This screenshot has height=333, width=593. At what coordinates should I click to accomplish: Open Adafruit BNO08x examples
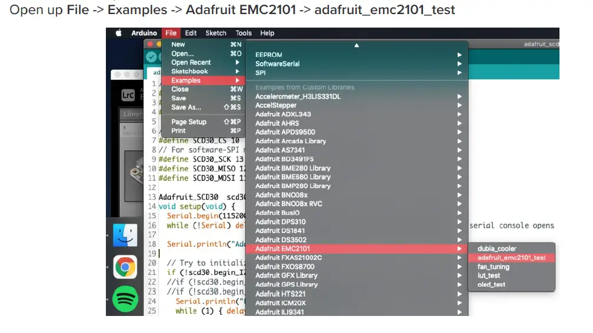(357, 195)
